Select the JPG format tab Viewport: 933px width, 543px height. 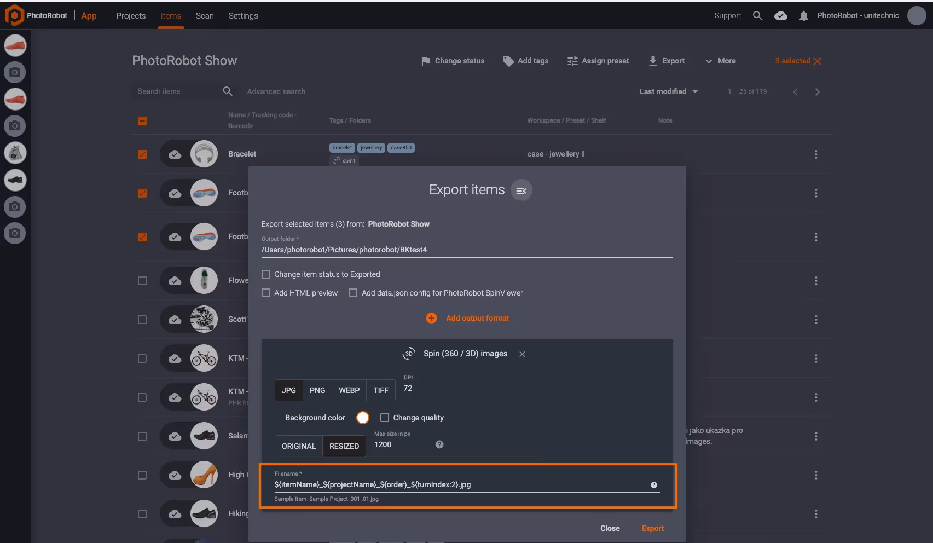pyautogui.click(x=289, y=390)
